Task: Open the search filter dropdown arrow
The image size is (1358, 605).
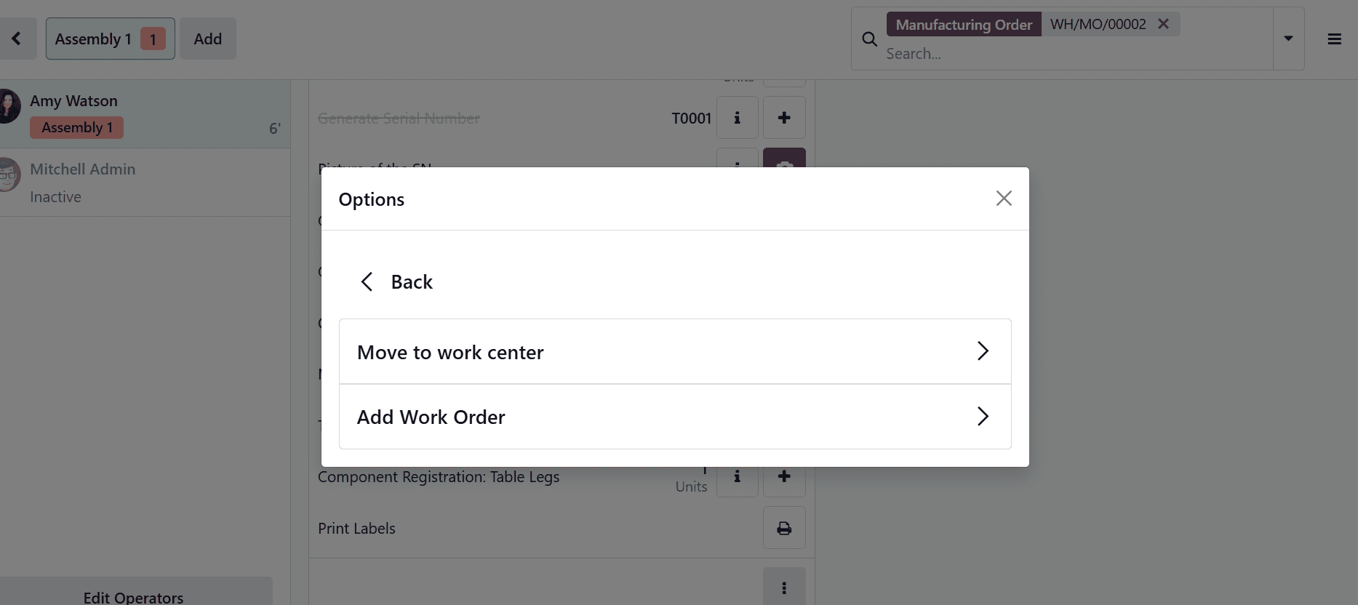Action: 1288,39
